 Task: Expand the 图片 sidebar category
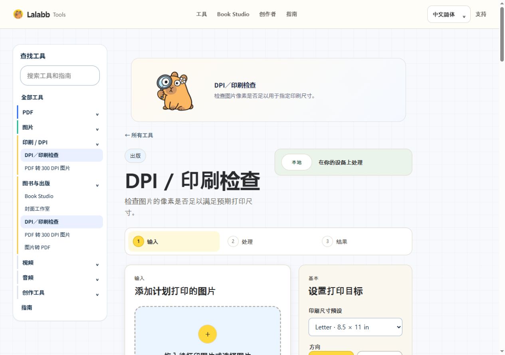click(60, 127)
